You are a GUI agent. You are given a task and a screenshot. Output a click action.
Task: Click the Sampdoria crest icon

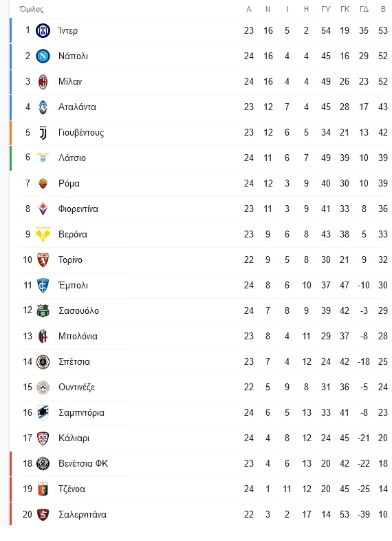click(43, 413)
